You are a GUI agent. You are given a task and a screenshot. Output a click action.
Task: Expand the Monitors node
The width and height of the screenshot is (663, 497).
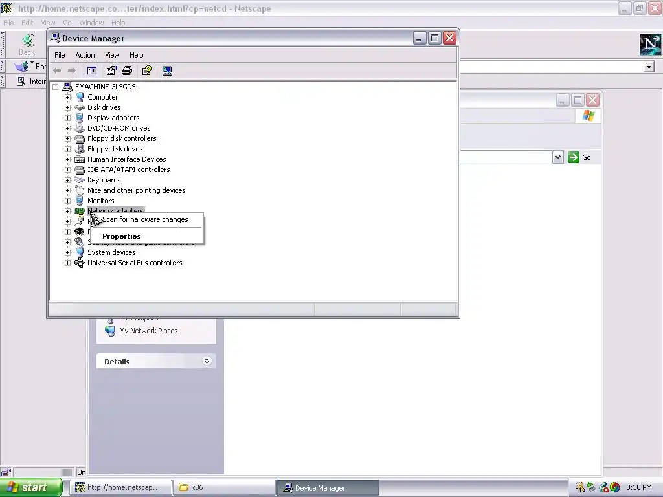point(67,201)
